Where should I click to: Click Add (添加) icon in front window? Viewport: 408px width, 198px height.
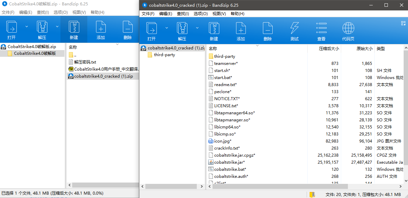[x=241, y=28]
